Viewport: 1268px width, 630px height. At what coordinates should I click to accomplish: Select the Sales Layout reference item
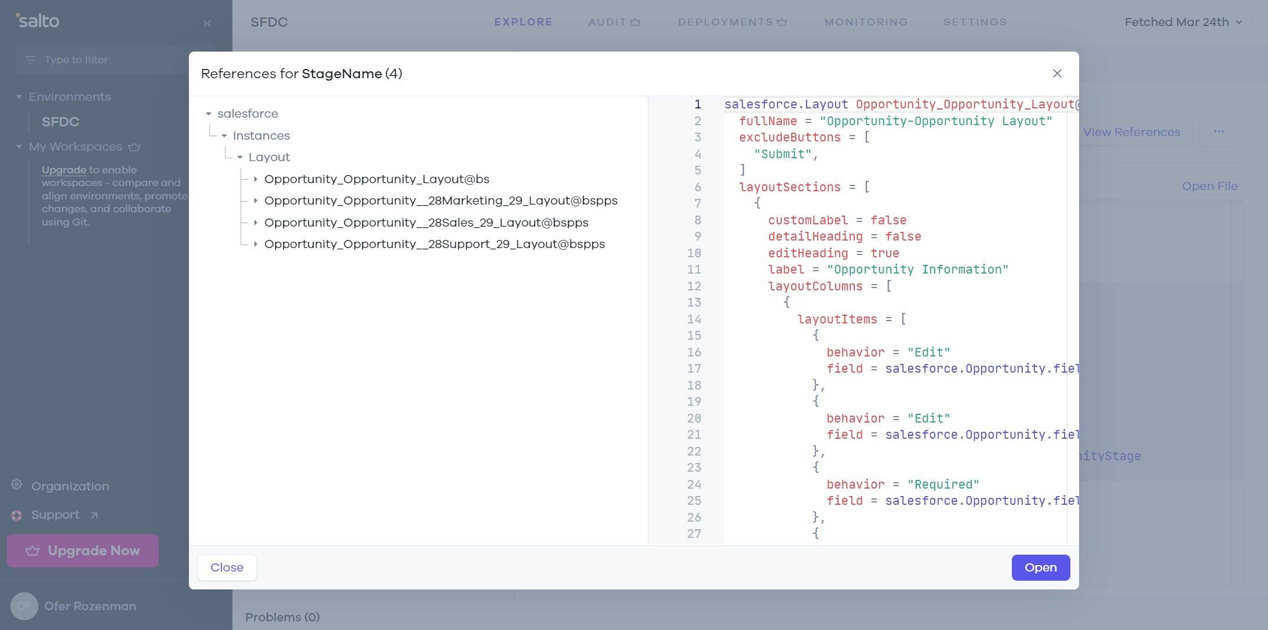[x=426, y=223]
